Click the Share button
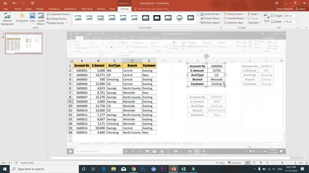This screenshot has width=309, height=173. coord(300,9)
